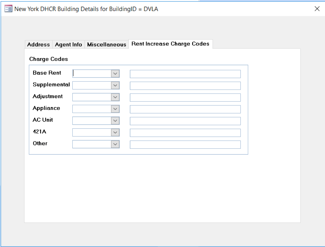Image resolution: width=325 pixels, height=247 pixels.
Task: Click the Adjustment description text box
Action: pos(185,98)
